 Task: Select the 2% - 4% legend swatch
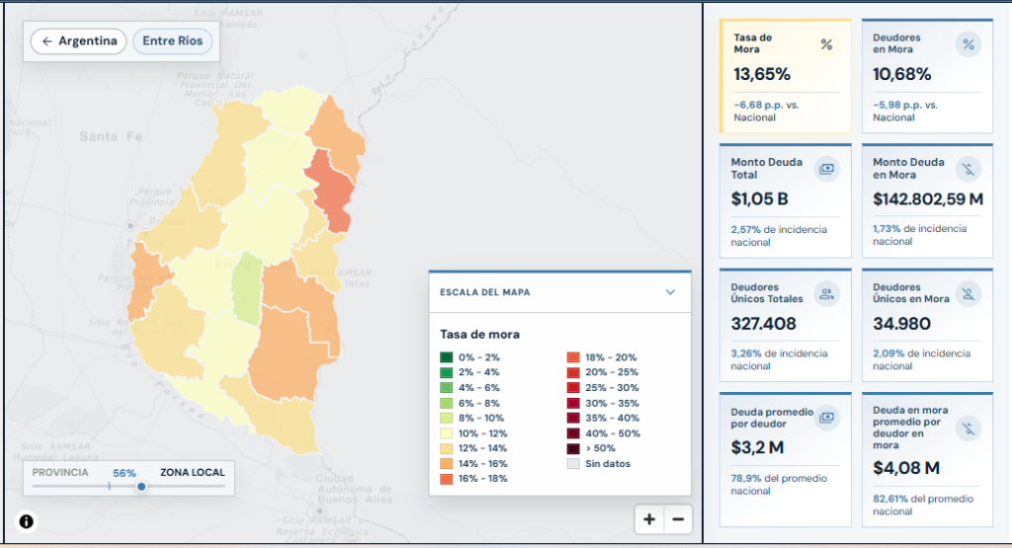click(x=446, y=372)
